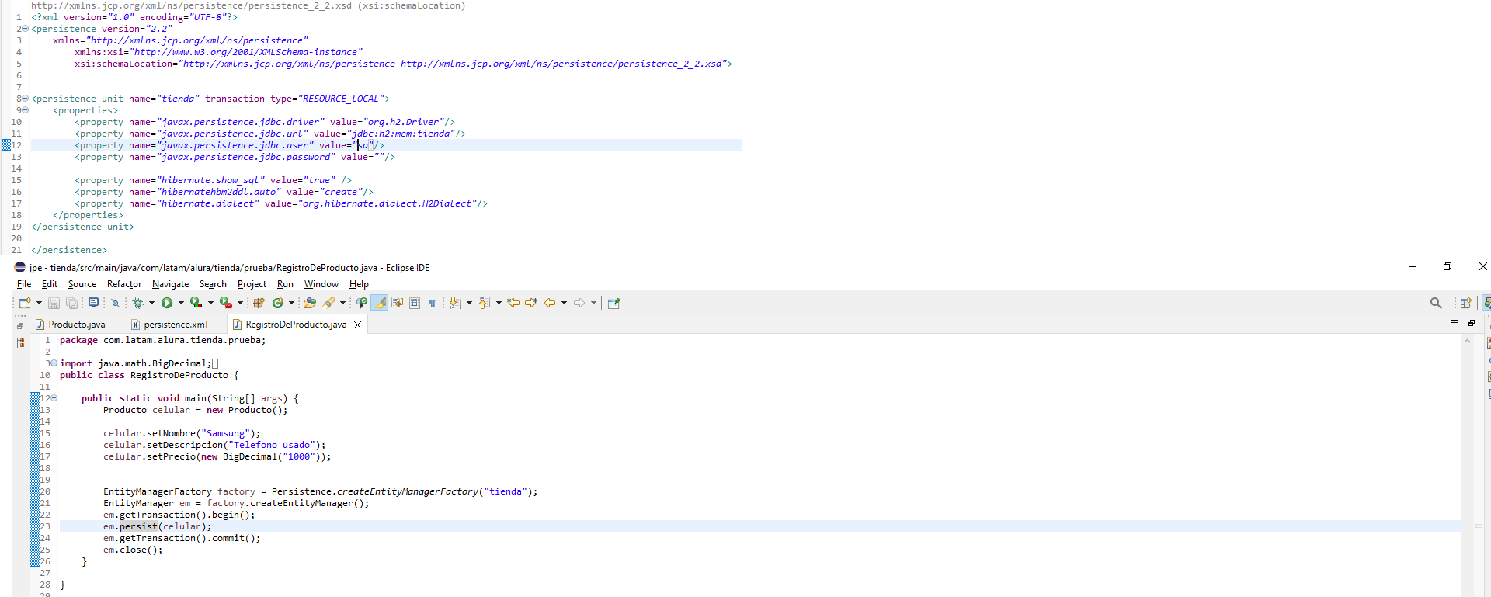Click the editor vertical scrollbar
Image resolution: width=1491 pixels, height=597 pixels.
point(1467,466)
